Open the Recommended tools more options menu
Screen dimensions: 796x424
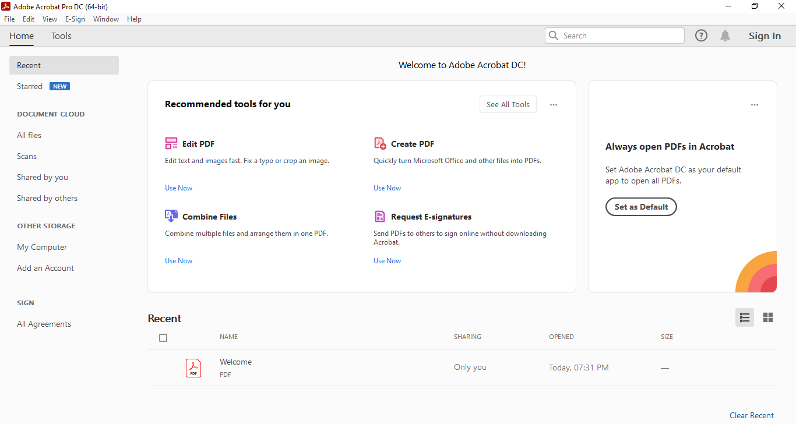pos(554,105)
